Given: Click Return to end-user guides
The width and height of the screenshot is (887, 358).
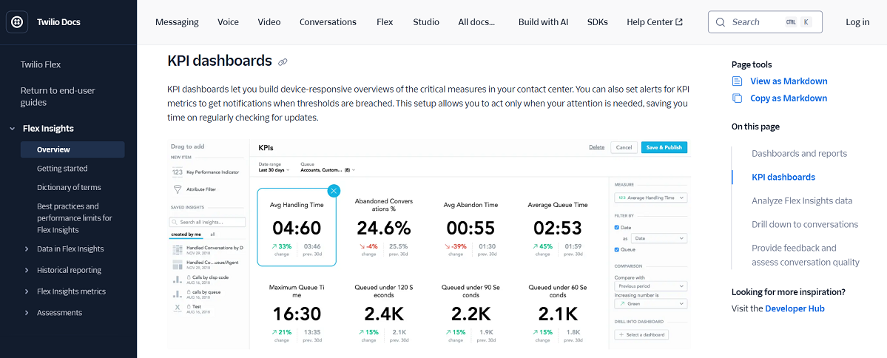Looking at the screenshot, I should (x=58, y=96).
